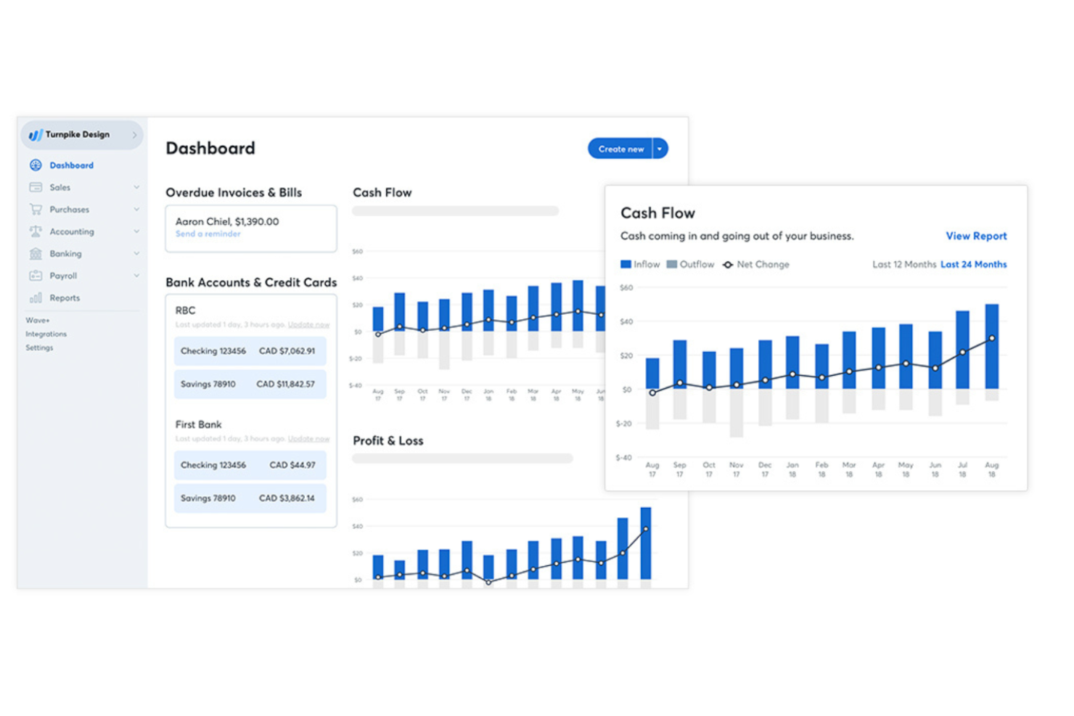Expand the Accounting section chevron
Image resolution: width=1074 pixels, height=716 pixels.
click(136, 231)
